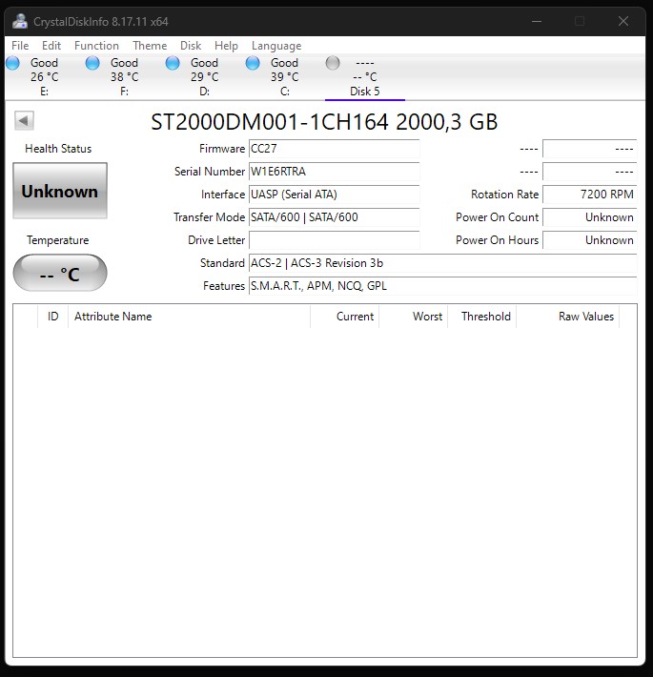The width and height of the screenshot is (653, 677).
Task: Click the CrystalDiskInfo app icon in title bar
Action: pos(20,21)
